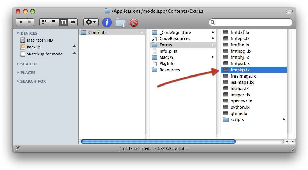Click the red Delete toolbar icon
The height and width of the screenshot is (170, 308).
point(134,23)
